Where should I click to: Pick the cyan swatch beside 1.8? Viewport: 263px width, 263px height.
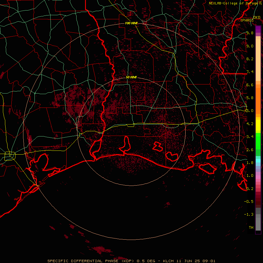tap(258, 161)
